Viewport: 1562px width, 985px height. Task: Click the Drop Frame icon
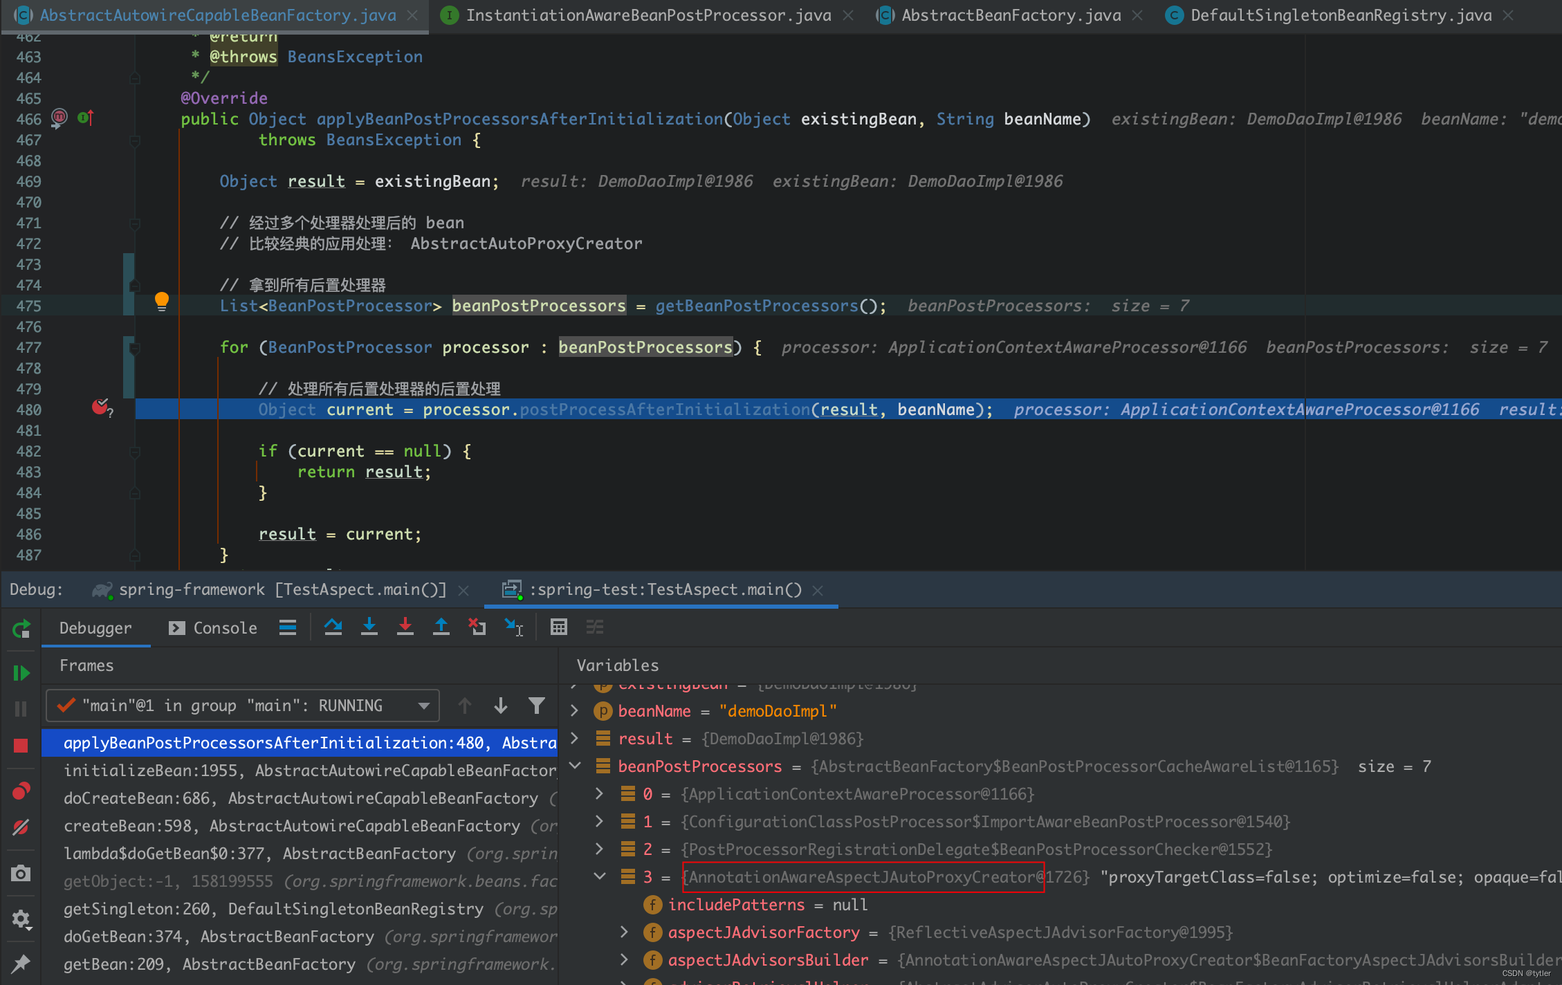(x=477, y=627)
